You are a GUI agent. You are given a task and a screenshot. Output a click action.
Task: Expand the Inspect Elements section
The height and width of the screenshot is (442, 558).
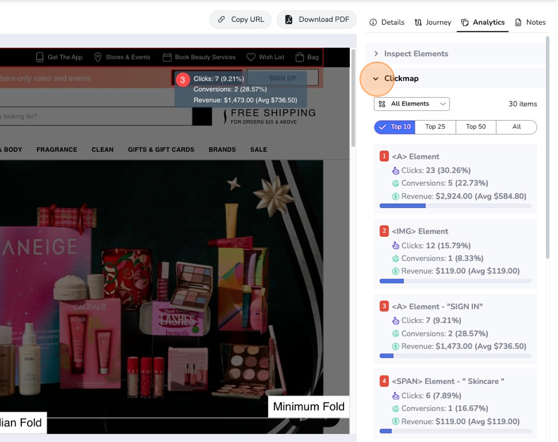(x=455, y=54)
